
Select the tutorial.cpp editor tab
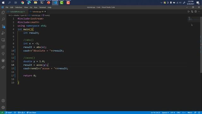tap(37, 12)
